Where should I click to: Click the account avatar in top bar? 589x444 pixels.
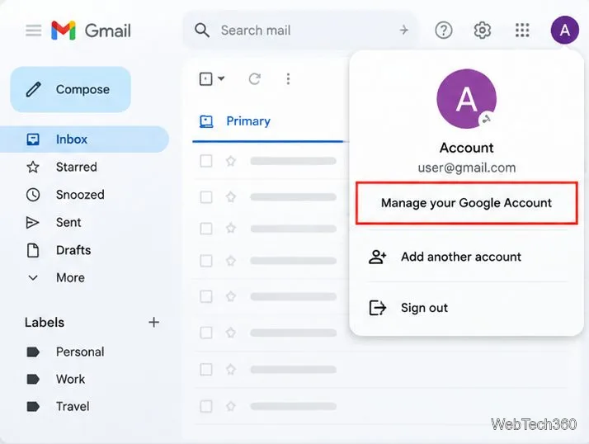(x=565, y=30)
